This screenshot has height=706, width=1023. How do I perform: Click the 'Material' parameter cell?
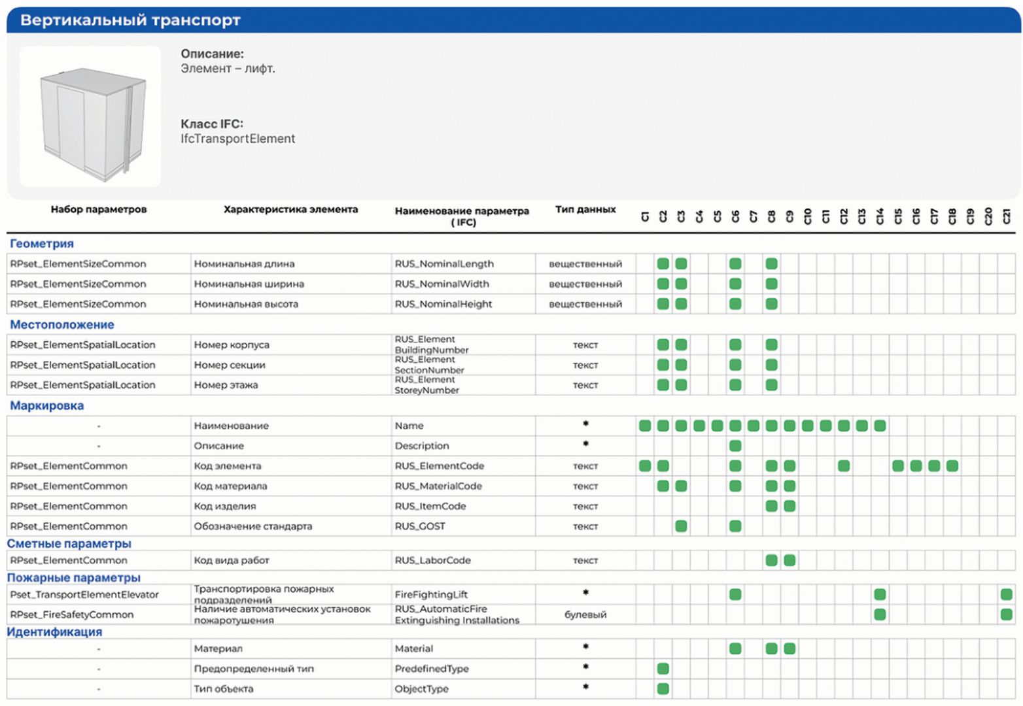pos(463,648)
